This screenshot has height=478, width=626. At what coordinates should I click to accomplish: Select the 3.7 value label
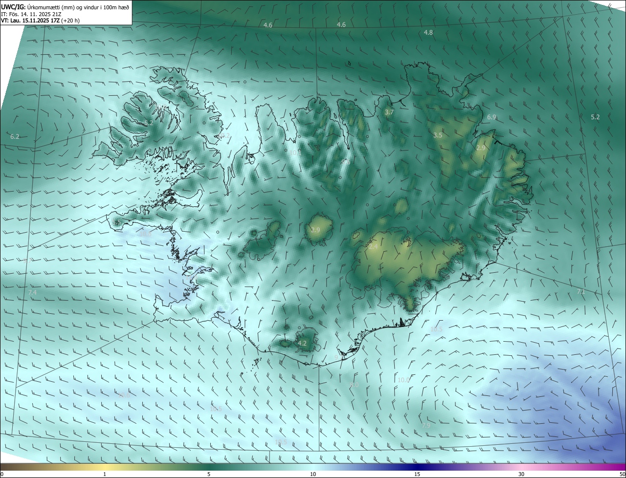point(389,112)
